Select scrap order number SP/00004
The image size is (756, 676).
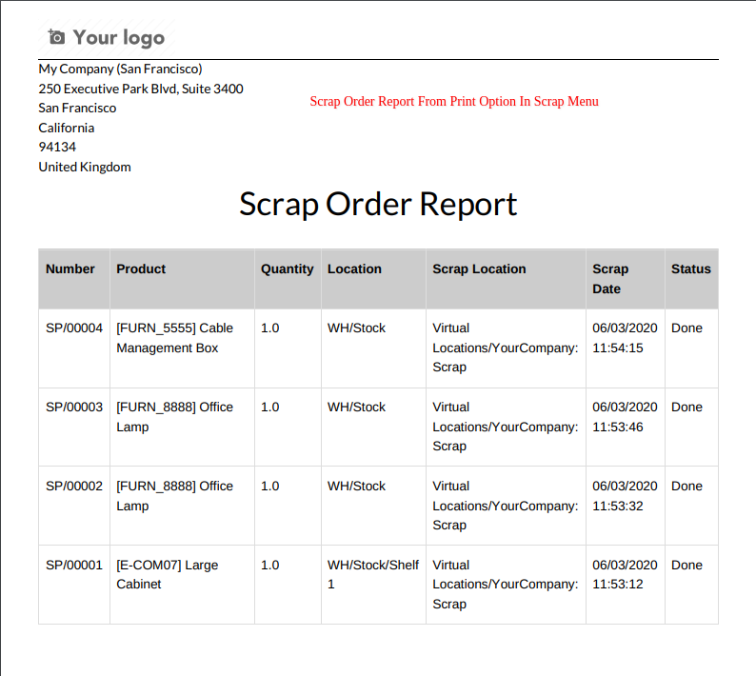74,328
